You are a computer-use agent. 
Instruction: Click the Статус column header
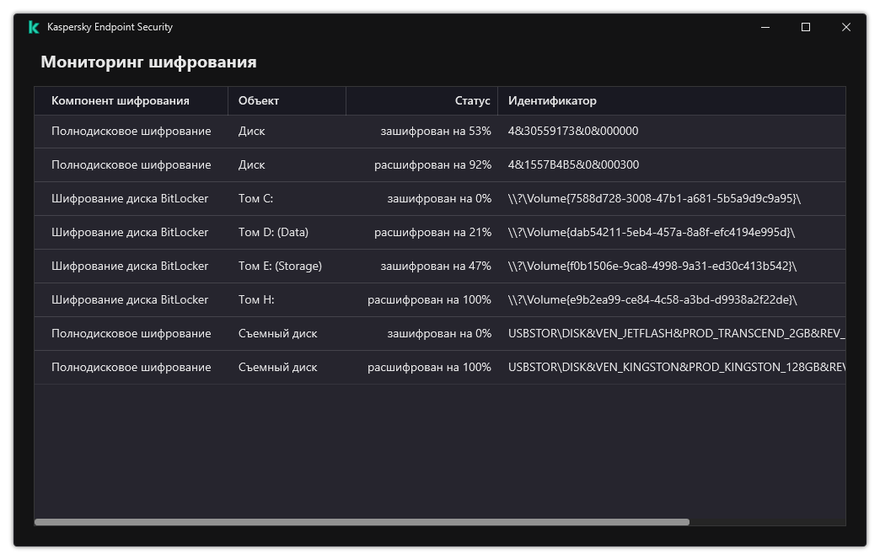coord(472,100)
